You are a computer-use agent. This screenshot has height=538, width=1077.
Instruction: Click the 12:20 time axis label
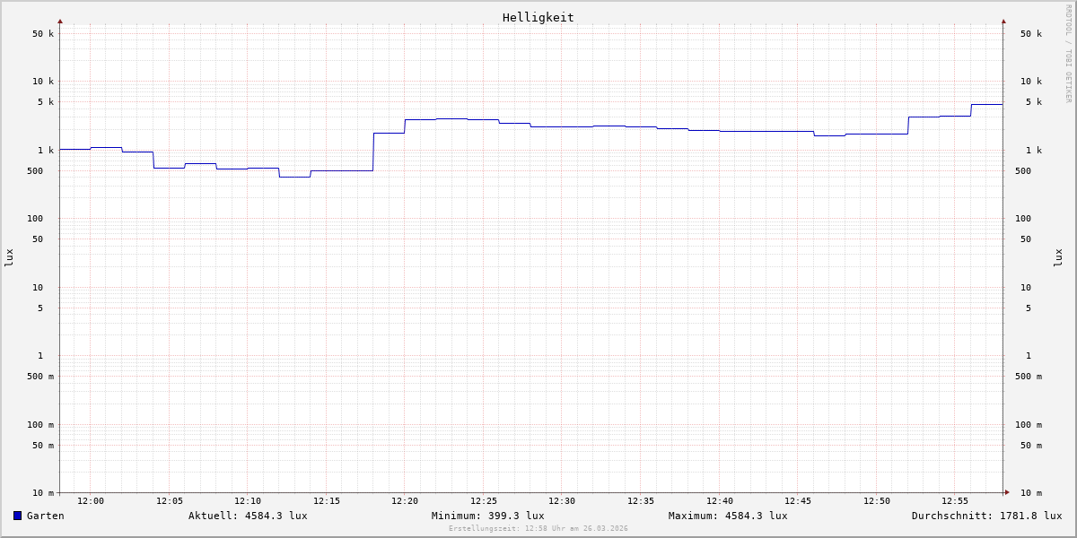405,501
